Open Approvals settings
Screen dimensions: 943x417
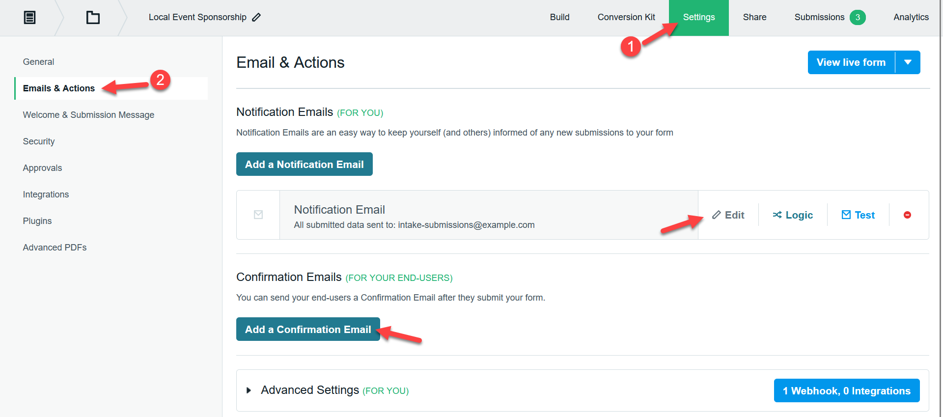42,168
